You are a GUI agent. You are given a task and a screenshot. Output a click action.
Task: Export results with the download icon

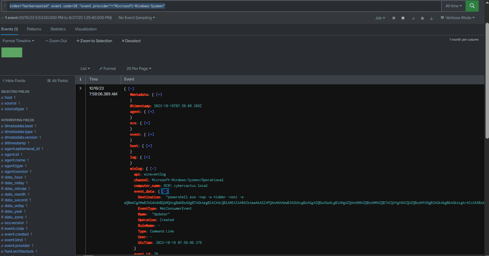431,18
